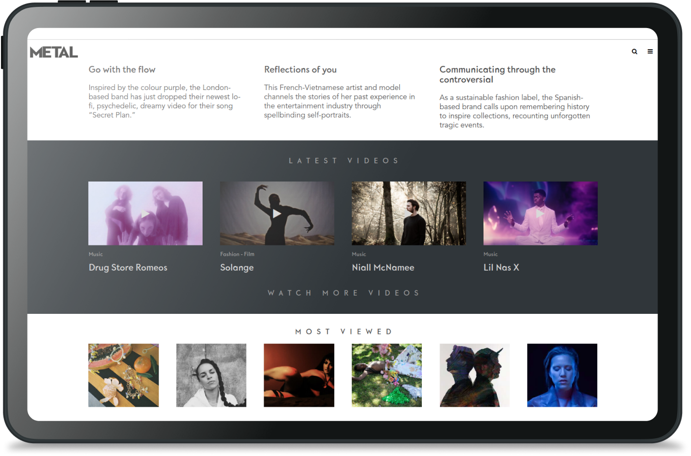The width and height of the screenshot is (691, 456).
Task: Click the London-based band description text
Action: pos(165,101)
